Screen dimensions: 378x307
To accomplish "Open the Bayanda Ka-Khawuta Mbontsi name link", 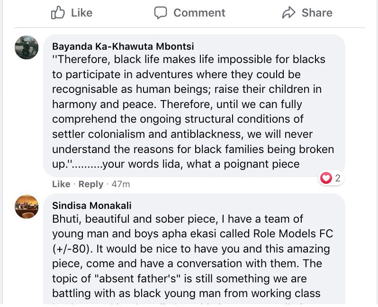I will tap(123, 46).
